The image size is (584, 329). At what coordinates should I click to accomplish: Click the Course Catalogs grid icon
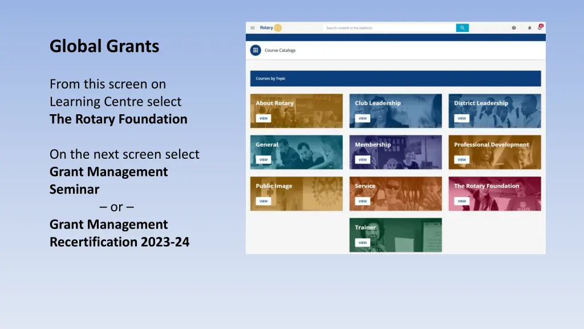tap(255, 50)
